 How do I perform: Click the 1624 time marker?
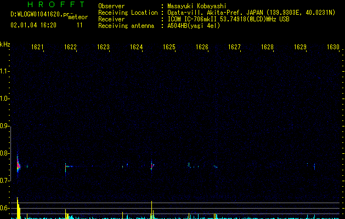point(136,47)
